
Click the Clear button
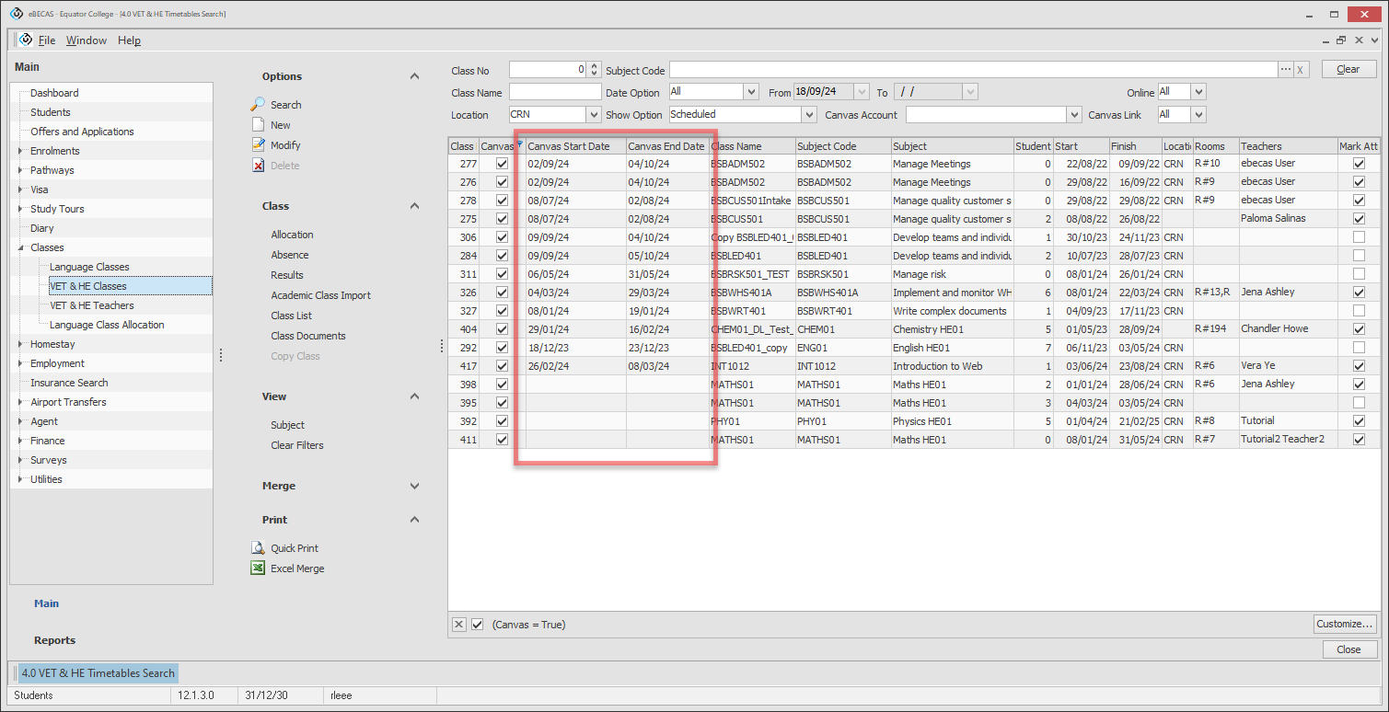pos(1348,70)
